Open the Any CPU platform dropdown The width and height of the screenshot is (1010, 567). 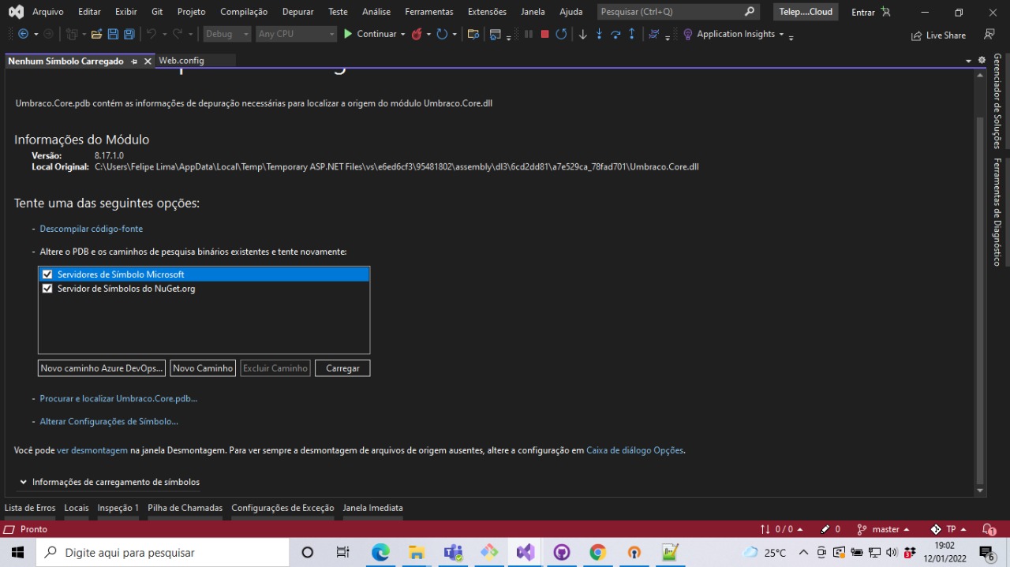coord(297,34)
